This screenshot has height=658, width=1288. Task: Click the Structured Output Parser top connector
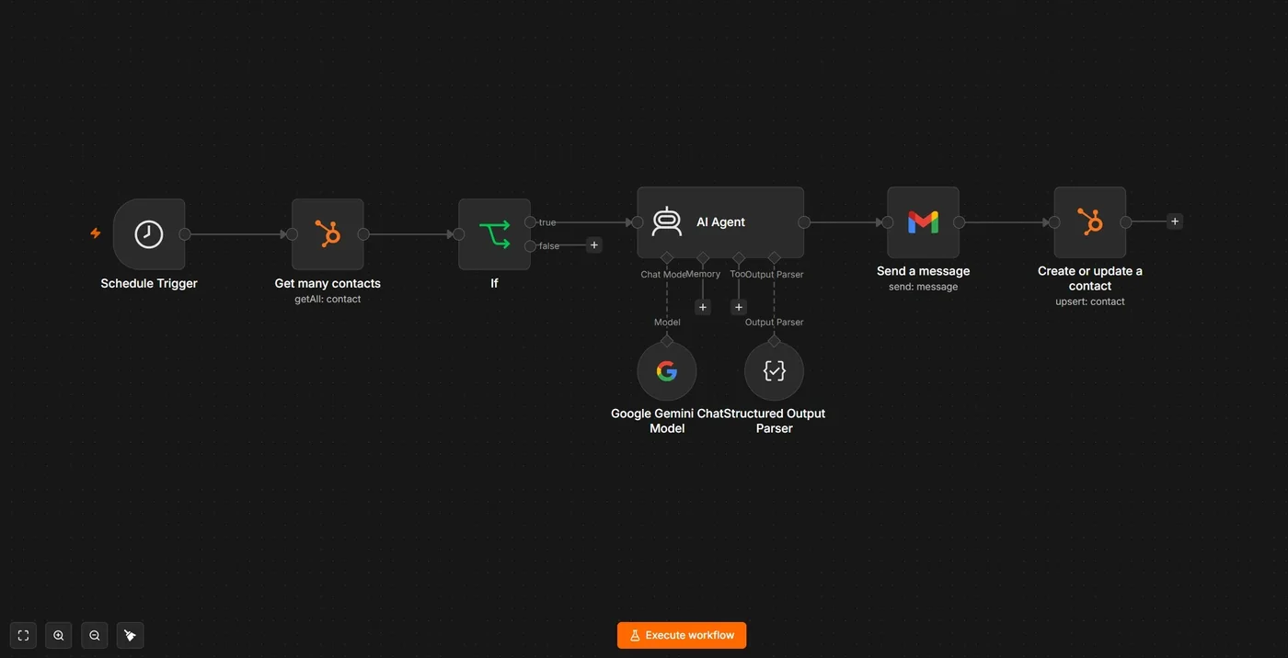point(774,341)
